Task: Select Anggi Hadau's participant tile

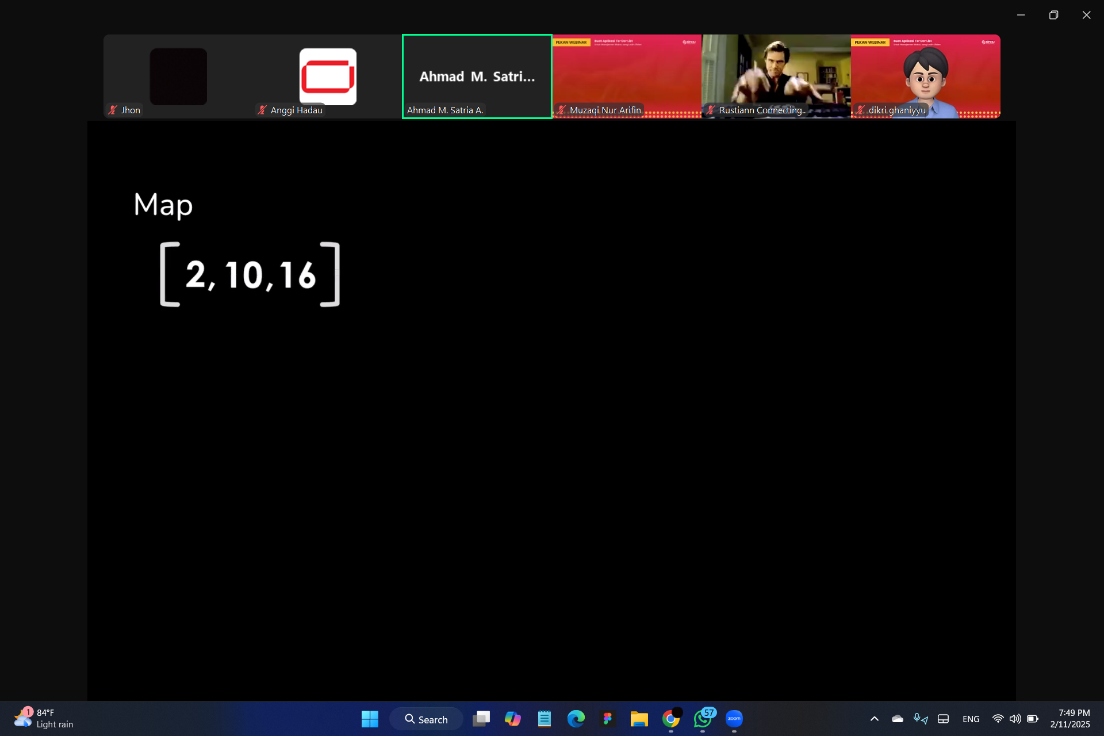Action: click(x=328, y=76)
